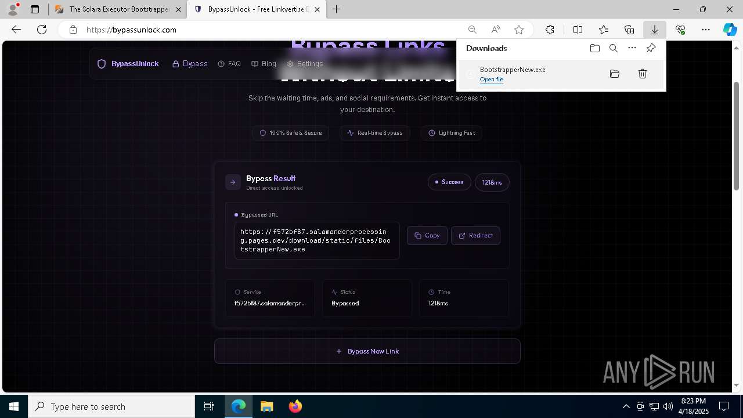Toggle the Downloads toolbar button
743x418 pixels.
click(655, 30)
